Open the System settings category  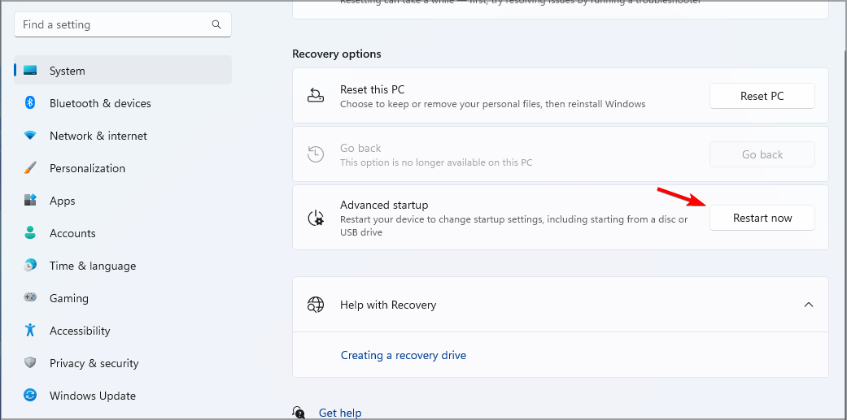point(67,71)
